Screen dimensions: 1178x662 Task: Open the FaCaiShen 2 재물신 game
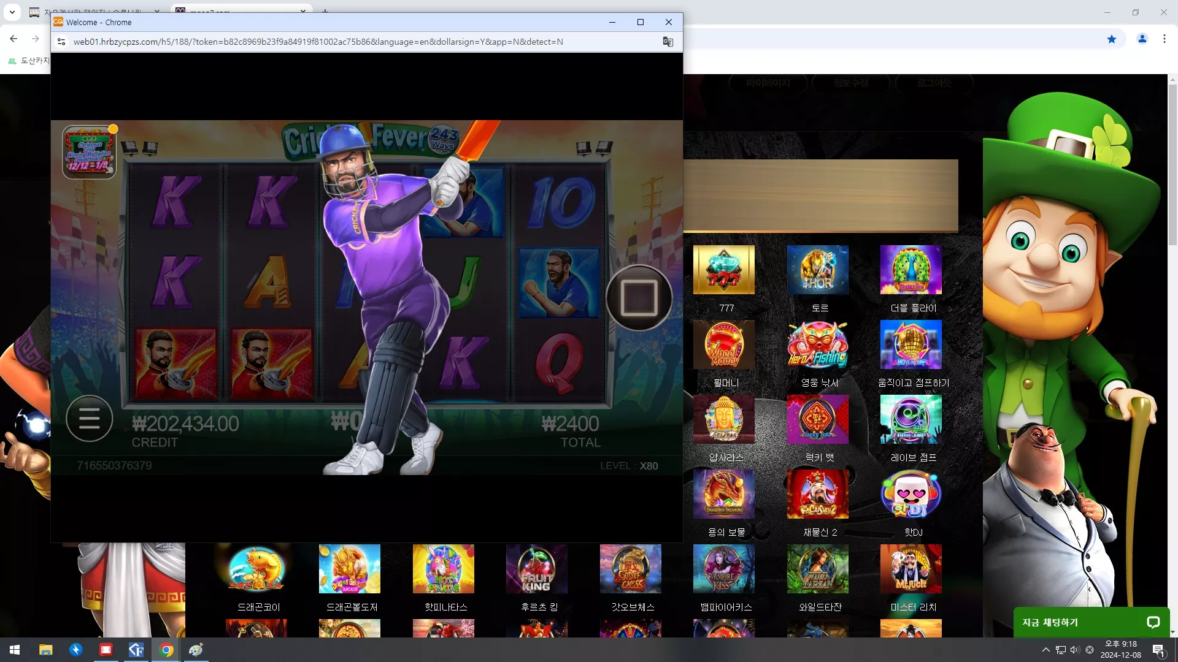(818, 494)
